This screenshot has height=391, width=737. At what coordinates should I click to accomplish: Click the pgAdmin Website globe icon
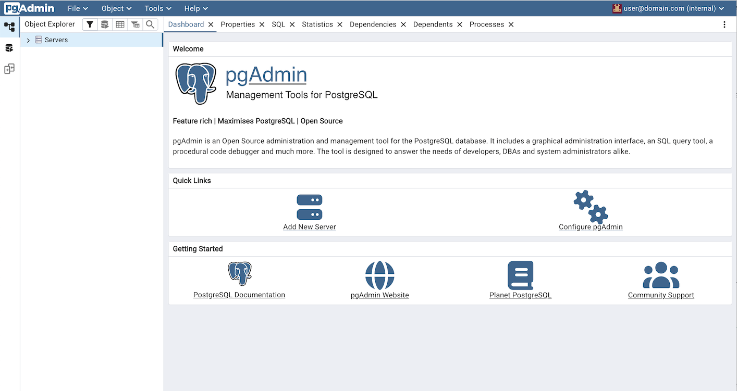tap(379, 275)
